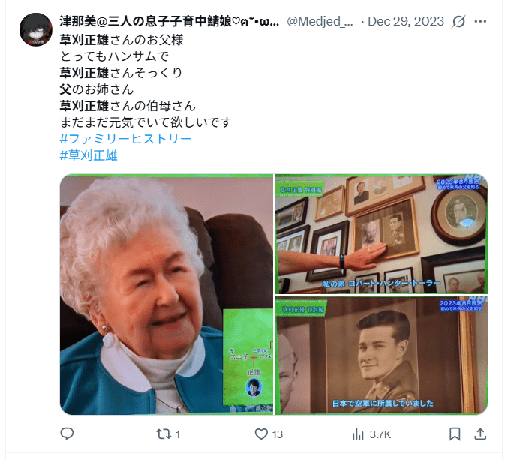Screen dimensions: 508x460
Task: Open the share upload icon
Action: (480, 434)
